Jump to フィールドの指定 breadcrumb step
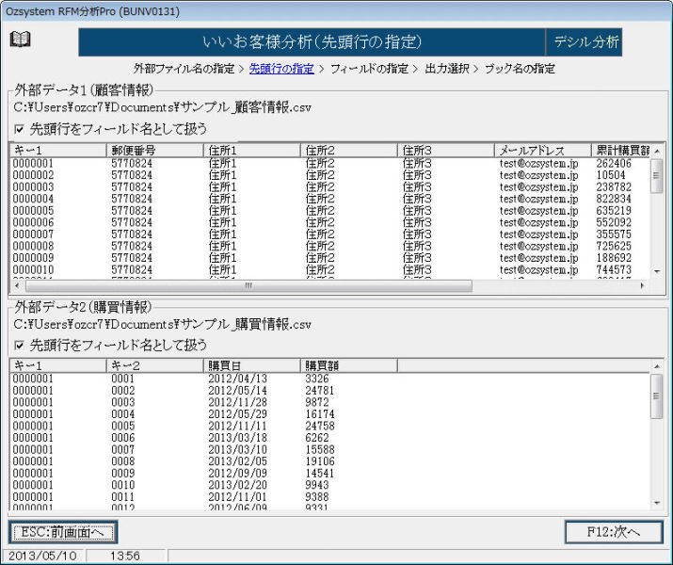The height and width of the screenshot is (565, 673). 368,69
